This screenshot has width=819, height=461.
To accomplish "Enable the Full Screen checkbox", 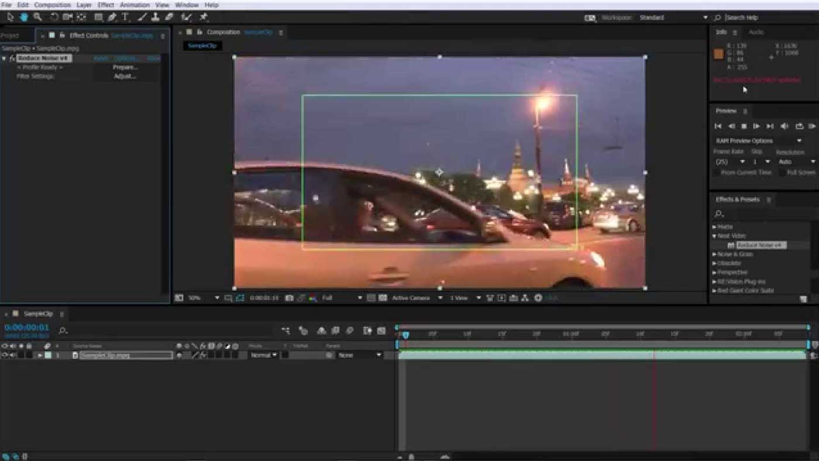I will [x=782, y=173].
